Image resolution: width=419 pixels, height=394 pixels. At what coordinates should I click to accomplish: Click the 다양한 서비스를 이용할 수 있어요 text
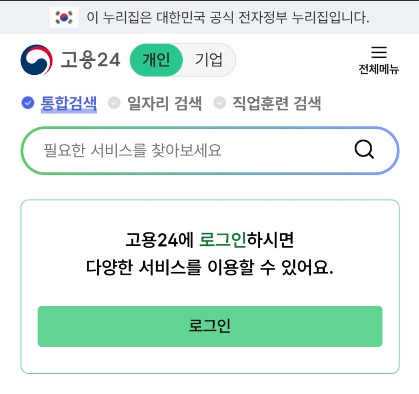point(210,267)
